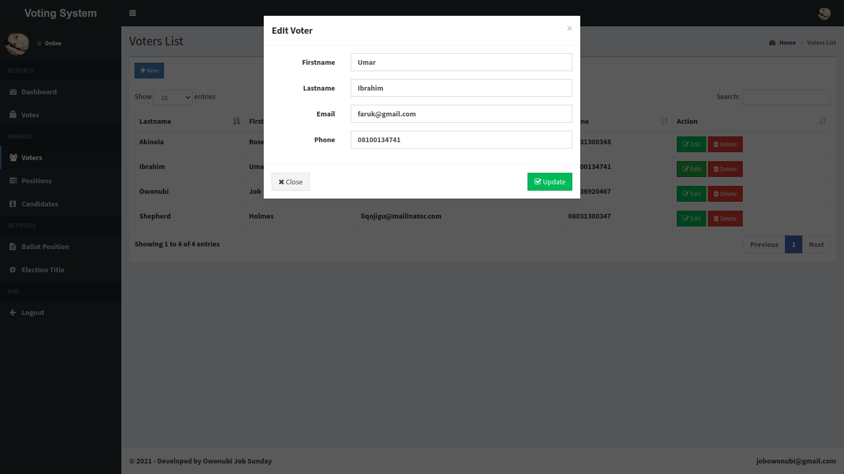The image size is (844, 474).
Task: Click the Candidates badge icon
Action: point(13,204)
